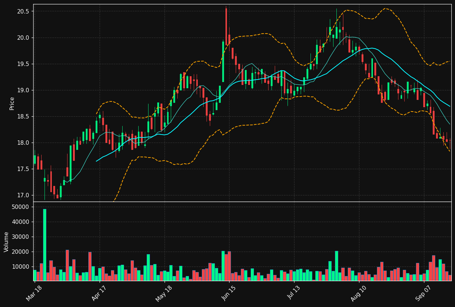Screen dimensions: 455x307
Task: Click the 40000 volume axis value
Action: pos(21,222)
